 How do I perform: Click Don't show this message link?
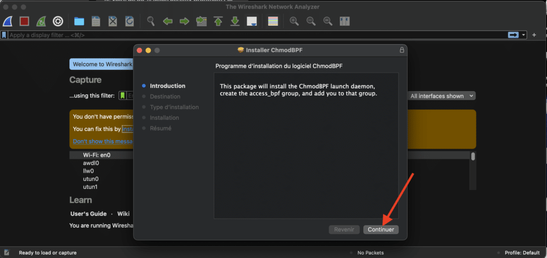[103, 141]
